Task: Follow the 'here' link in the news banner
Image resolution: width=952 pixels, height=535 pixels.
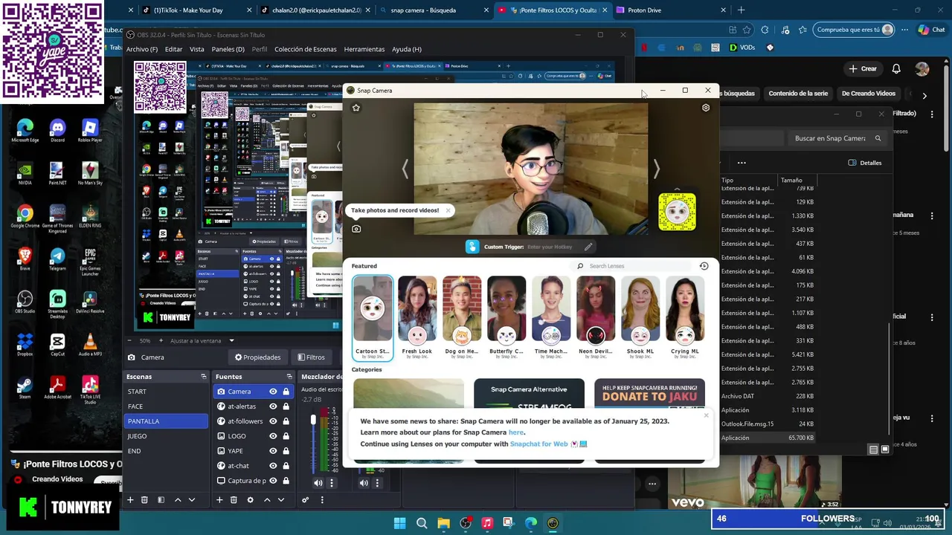Action: point(516,432)
